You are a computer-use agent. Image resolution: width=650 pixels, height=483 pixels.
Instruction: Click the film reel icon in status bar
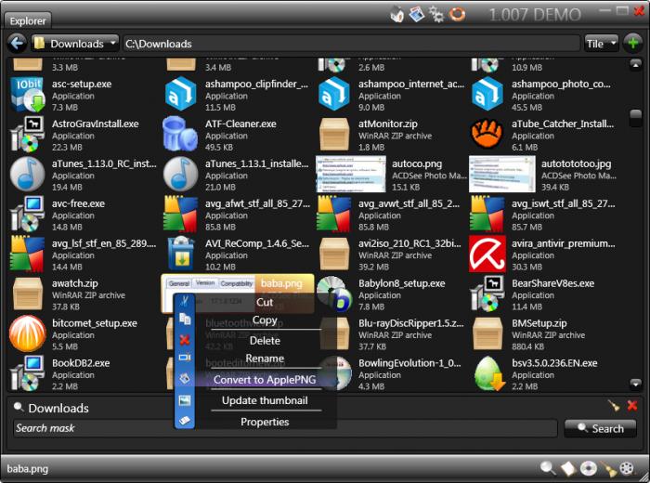coord(627,468)
